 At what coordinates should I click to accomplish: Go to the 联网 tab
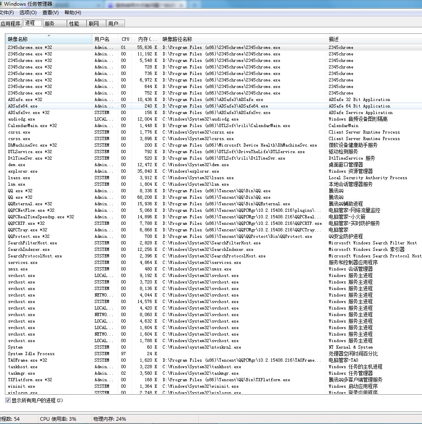point(96,24)
